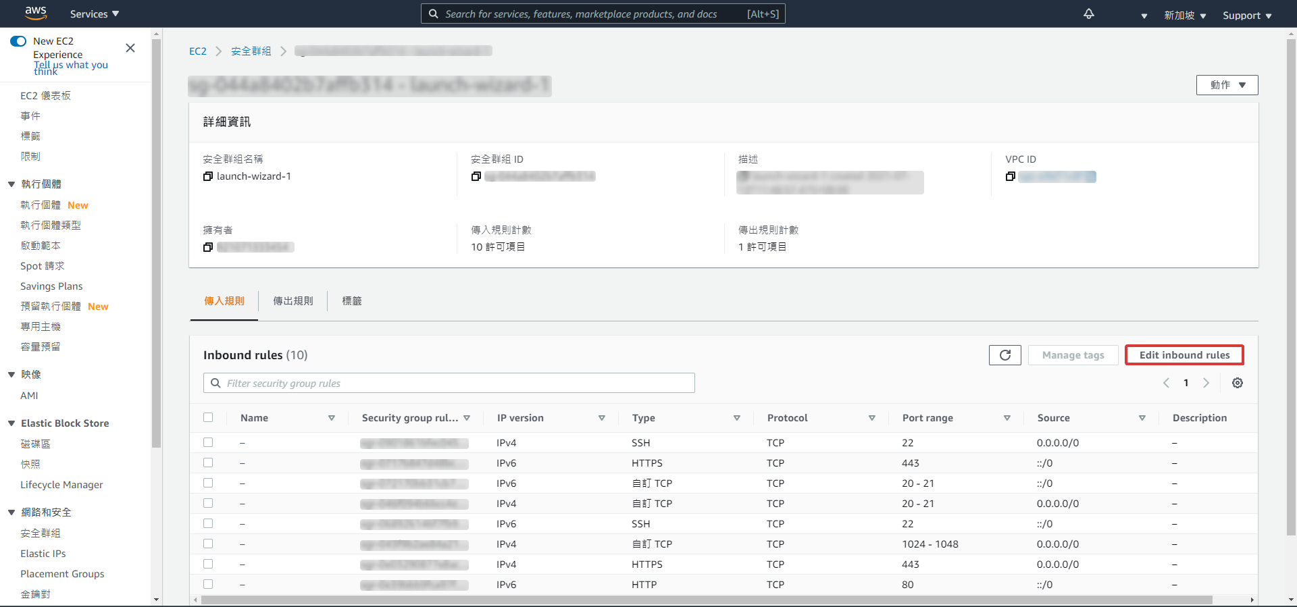The height and width of the screenshot is (607, 1297).
Task: Sort by the Name column arrow
Action: click(332, 418)
